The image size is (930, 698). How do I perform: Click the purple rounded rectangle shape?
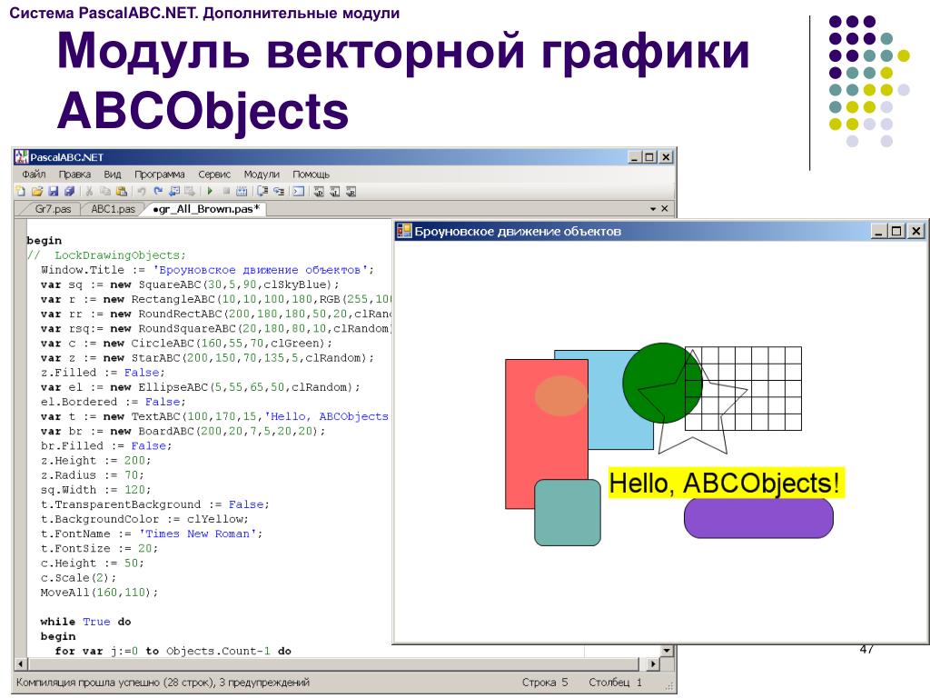(758, 517)
